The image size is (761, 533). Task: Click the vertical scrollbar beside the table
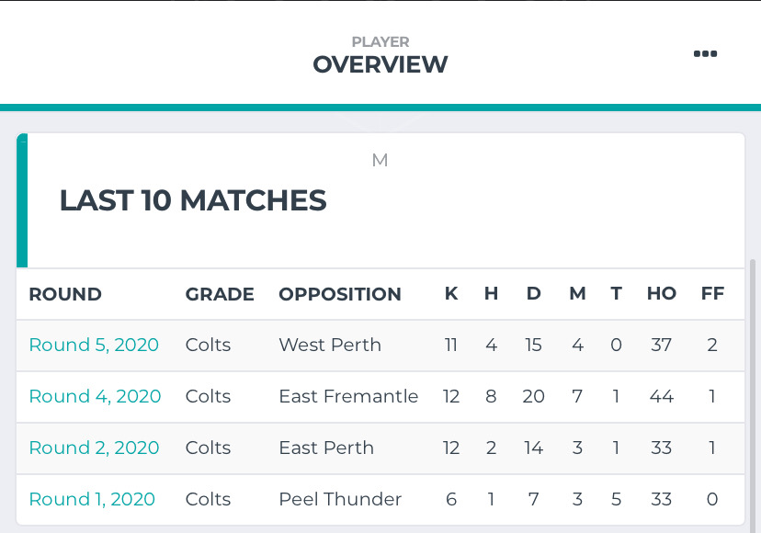tap(753, 396)
